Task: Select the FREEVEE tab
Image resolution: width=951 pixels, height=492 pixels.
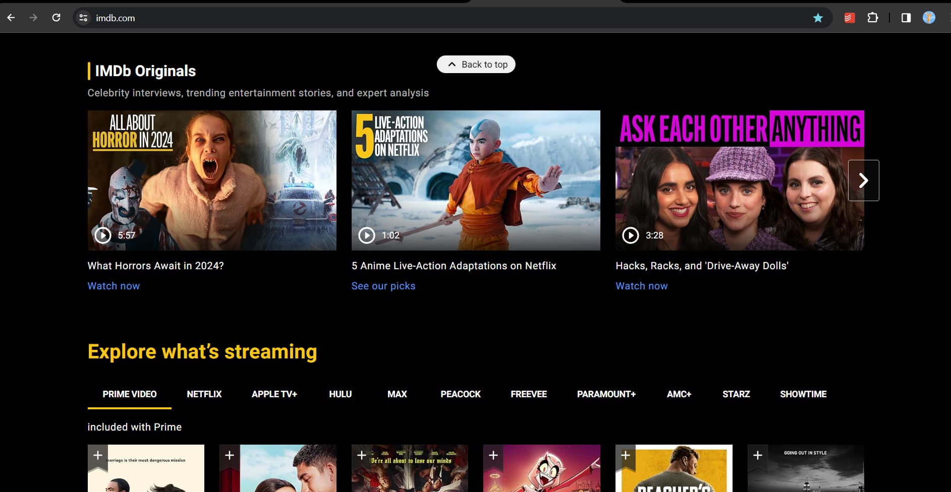Action: pyautogui.click(x=529, y=394)
